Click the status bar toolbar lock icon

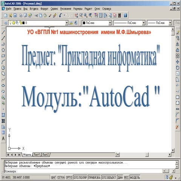point(171,177)
